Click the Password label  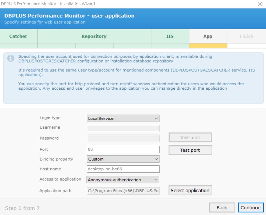coord(49,138)
